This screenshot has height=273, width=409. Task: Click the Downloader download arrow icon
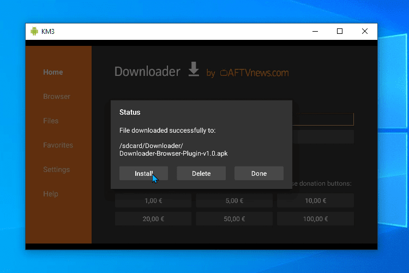click(x=194, y=69)
